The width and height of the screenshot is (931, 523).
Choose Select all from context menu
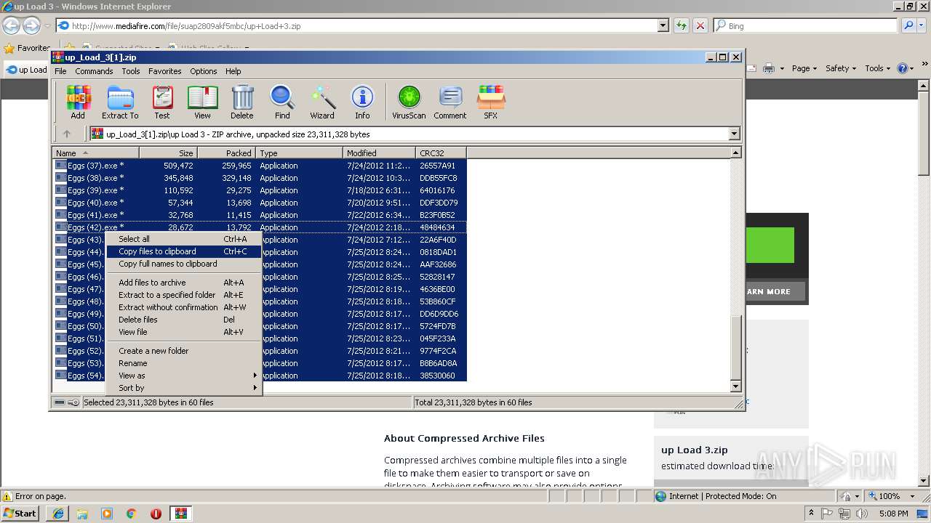tap(185, 239)
